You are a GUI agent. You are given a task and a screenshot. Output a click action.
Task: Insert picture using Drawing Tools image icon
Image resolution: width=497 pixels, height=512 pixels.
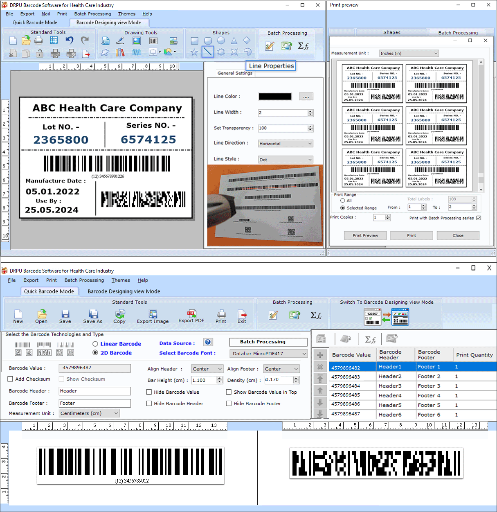pyautogui.click(x=137, y=41)
